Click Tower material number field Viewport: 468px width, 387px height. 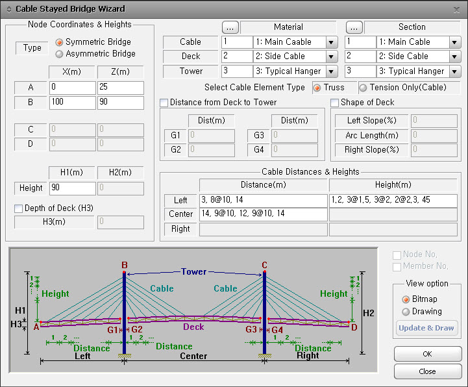click(x=237, y=71)
